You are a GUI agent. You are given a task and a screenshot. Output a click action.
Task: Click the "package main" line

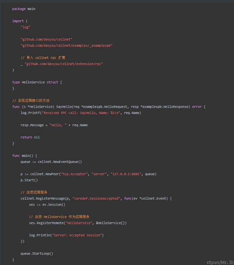24,9
